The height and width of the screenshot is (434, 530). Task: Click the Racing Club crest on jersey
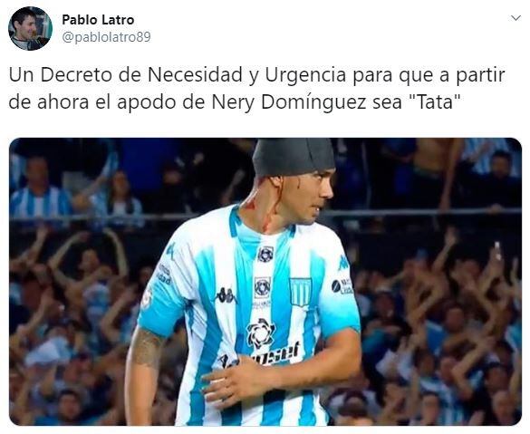click(301, 292)
